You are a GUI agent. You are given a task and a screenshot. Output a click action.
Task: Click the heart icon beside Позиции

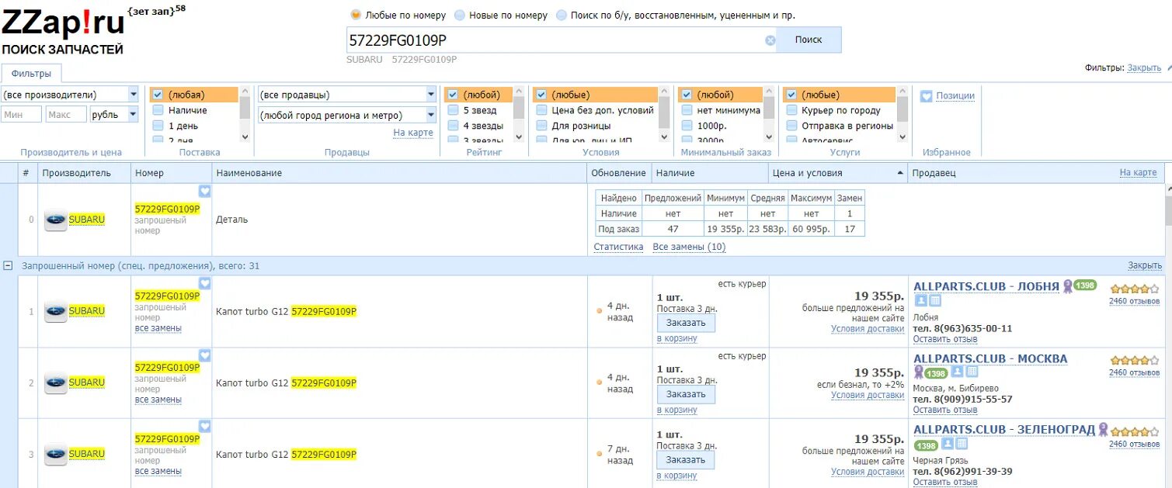[x=926, y=96]
